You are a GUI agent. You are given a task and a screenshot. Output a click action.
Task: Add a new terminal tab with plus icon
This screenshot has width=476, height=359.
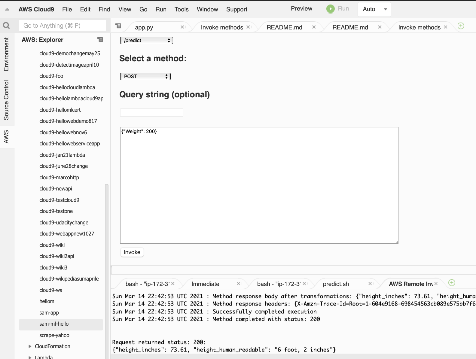pos(452,283)
